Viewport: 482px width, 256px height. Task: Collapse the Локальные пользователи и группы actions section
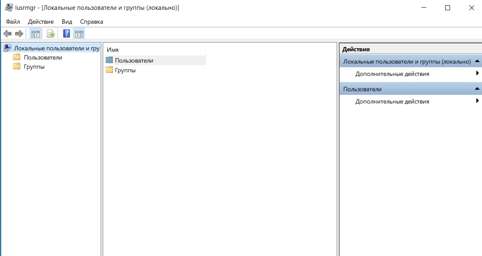pos(477,61)
